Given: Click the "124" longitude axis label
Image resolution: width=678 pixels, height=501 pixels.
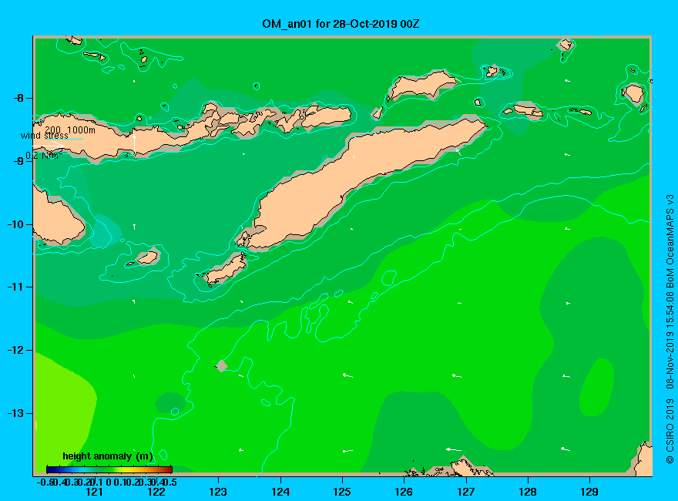Looking at the screenshot, I should 280,492.
